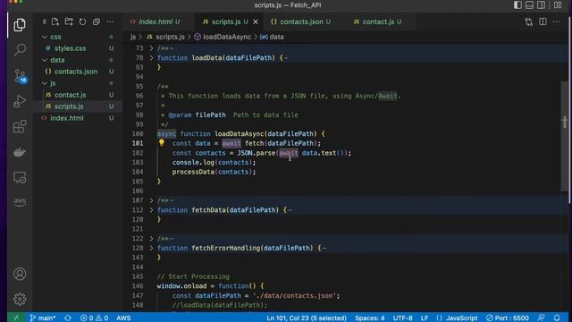
Task: Expand folded comment at line 73
Action: (x=151, y=48)
